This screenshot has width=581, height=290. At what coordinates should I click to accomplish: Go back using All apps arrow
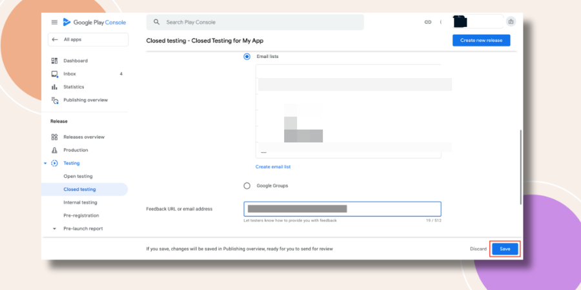pyautogui.click(x=55, y=39)
